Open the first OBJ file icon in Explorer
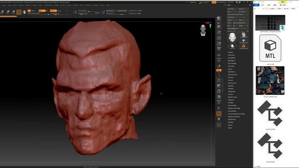299x168 pixels. [270, 113]
